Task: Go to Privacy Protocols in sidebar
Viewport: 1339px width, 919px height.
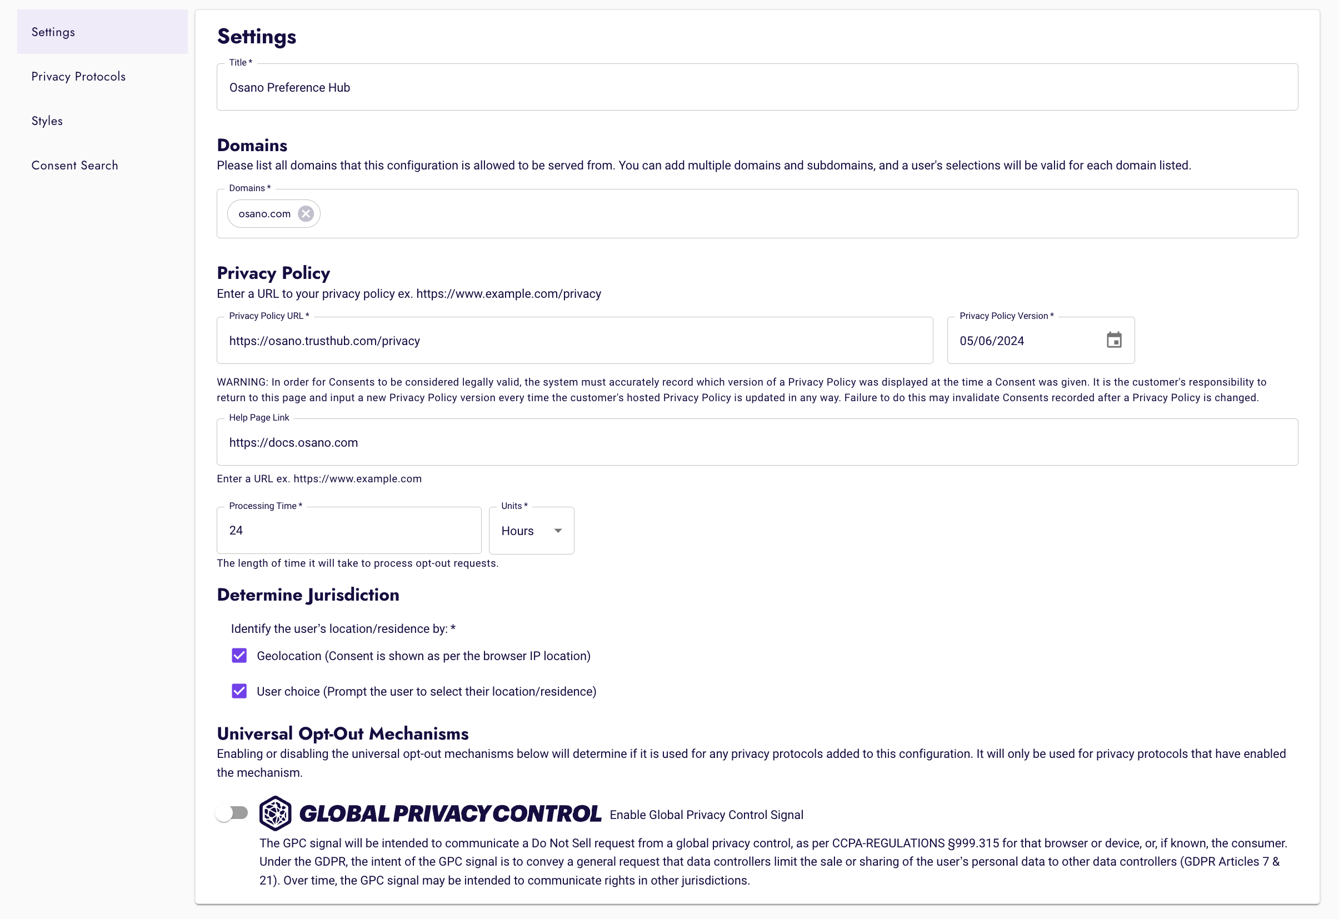Action: 78,77
